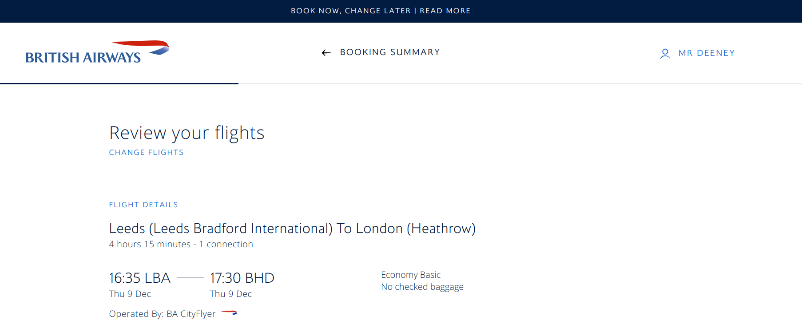802x324 pixels.
Task: Click the Operated By BA CityFlyer text
Action: pos(162,314)
